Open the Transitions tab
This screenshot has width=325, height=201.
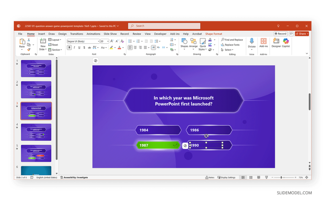77,34
